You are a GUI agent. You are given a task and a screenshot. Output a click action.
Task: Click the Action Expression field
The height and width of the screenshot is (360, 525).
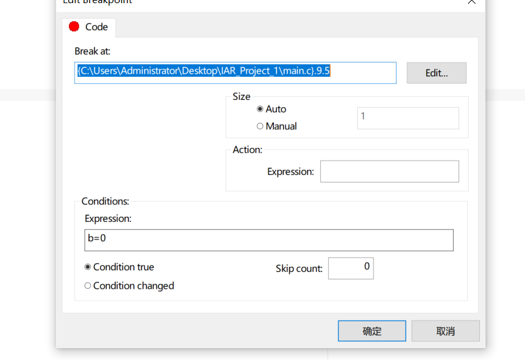tap(390, 171)
